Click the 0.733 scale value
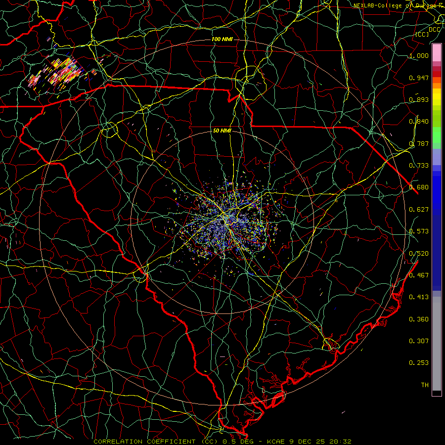The height and width of the screenshot is (445, 445). click(x=419, y=166)
